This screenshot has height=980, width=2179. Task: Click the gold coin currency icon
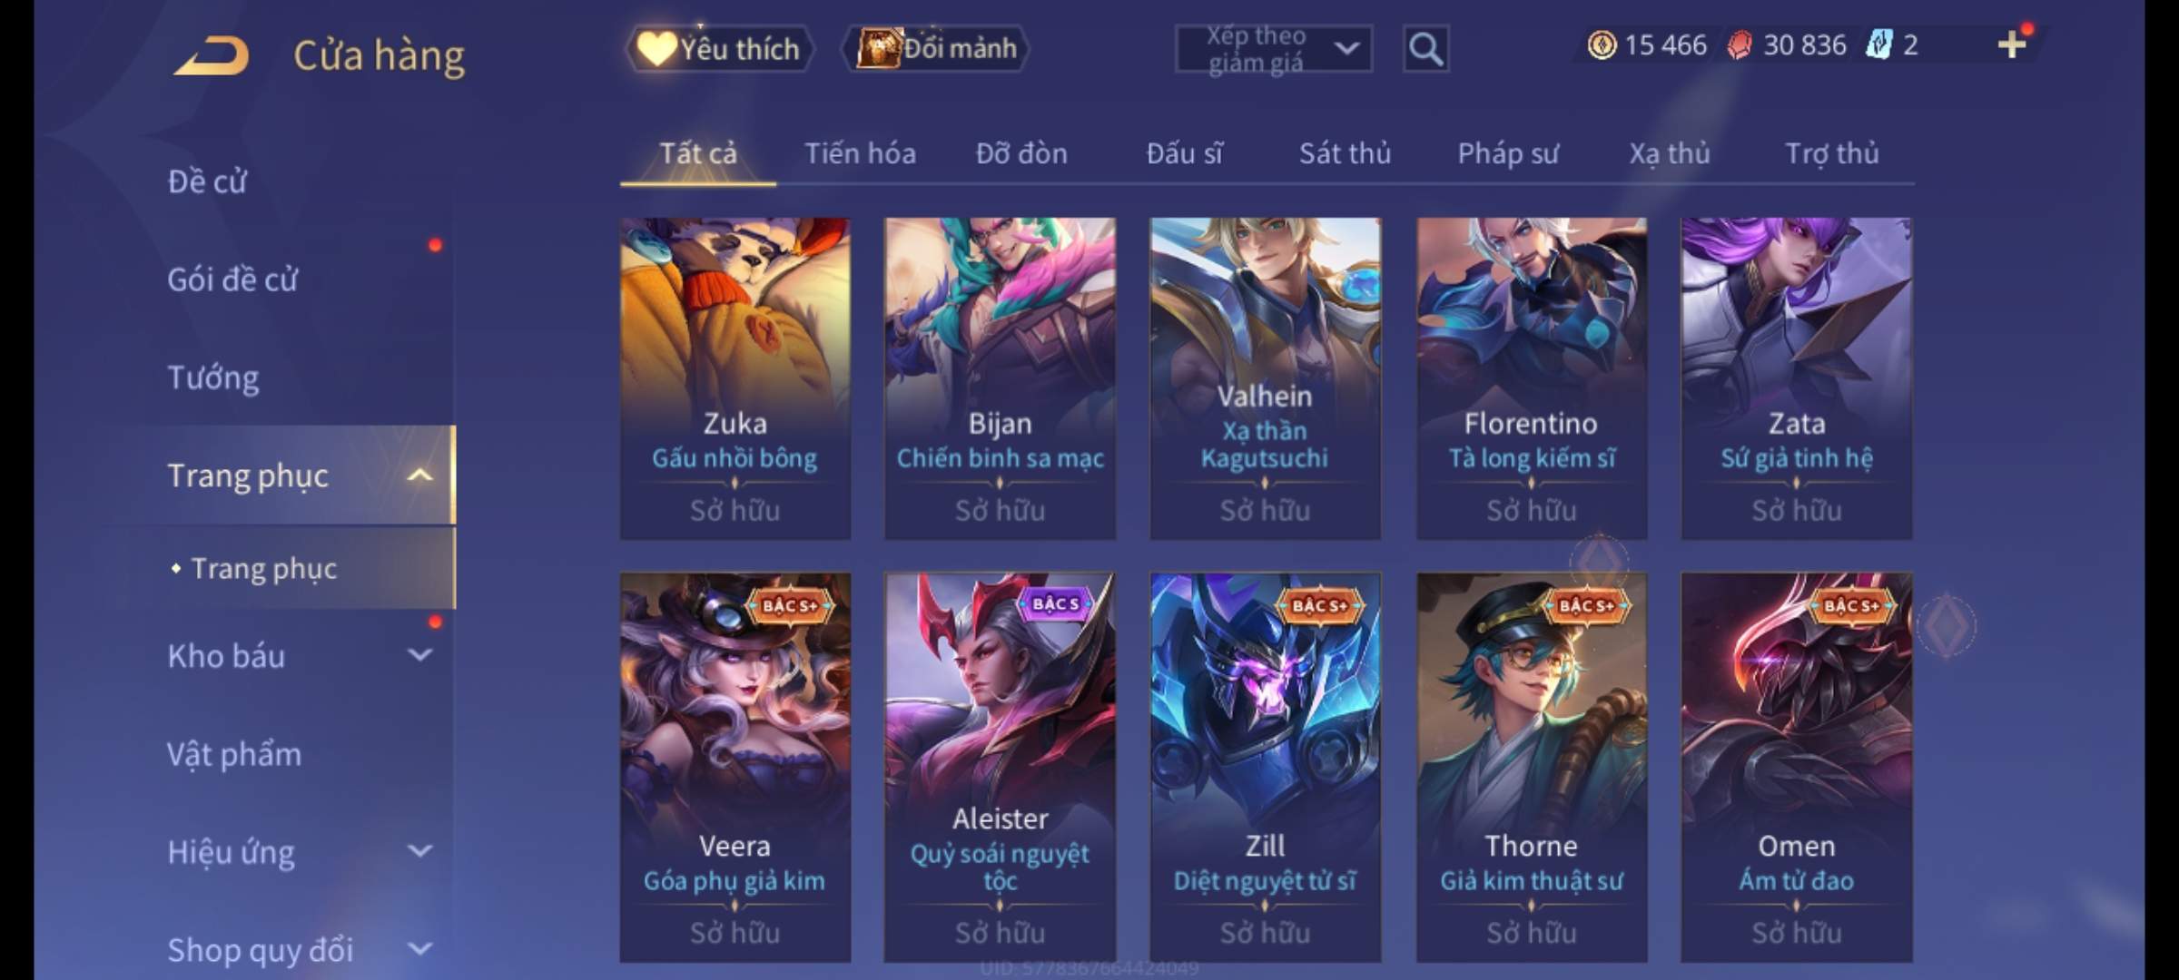(1602, 44)
